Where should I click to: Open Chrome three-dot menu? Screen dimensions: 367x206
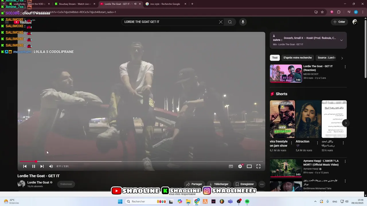(x=363, y=12)
